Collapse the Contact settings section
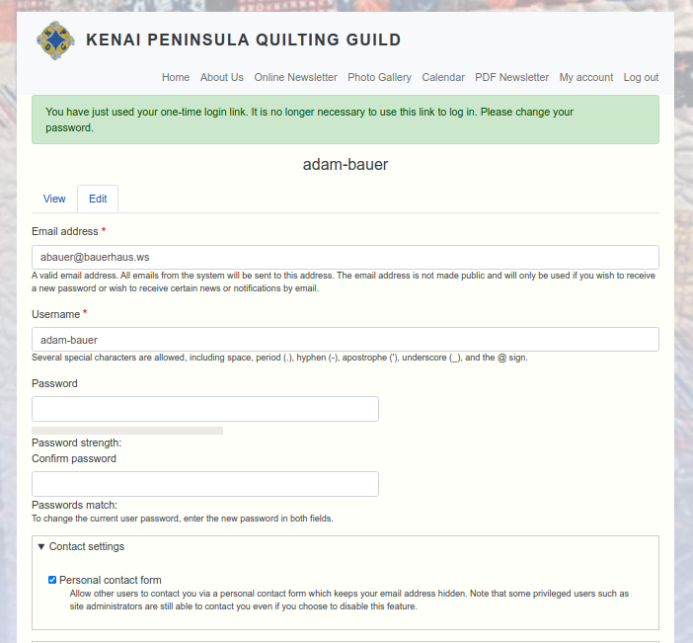This screenshot has width=693, height=643. [x=81, y=546]
